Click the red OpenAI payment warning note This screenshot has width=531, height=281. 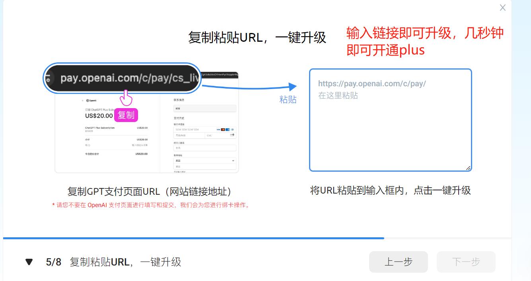(x=151, y=205)
